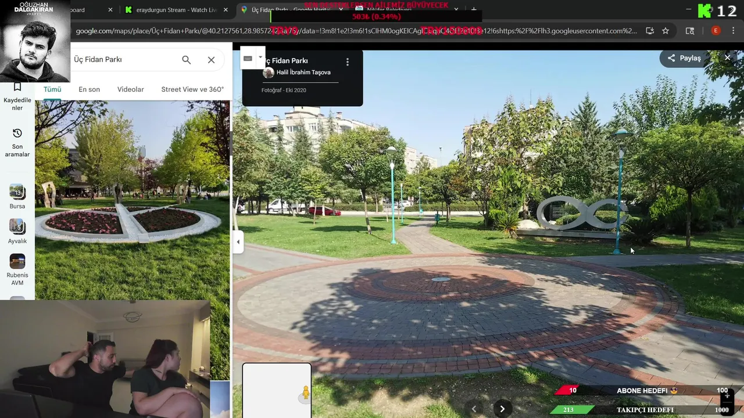744x418 pixels.
Task: Collapse the side panel arrow
Action: (x=238, y=242)
